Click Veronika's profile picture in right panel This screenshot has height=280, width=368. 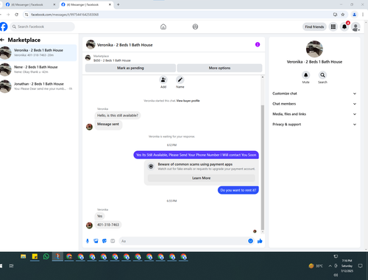(x=314, y=49)
